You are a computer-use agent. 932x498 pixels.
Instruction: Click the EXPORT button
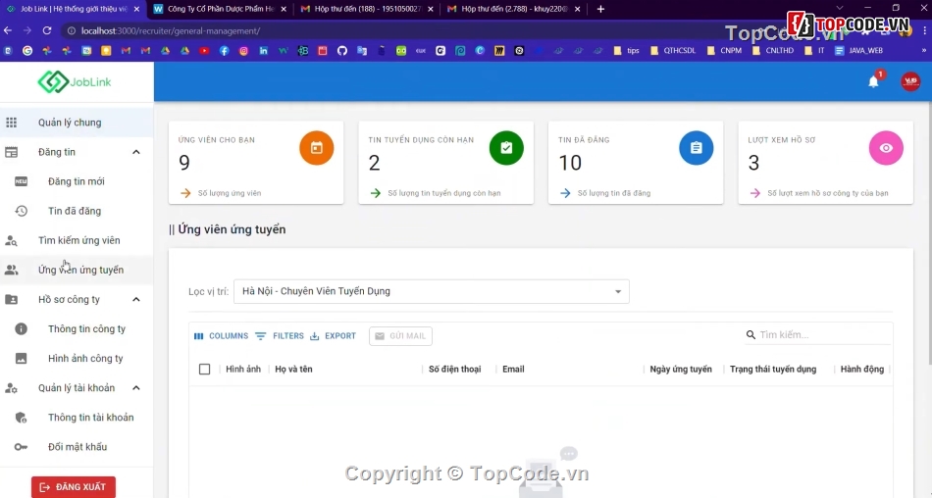pos(333,336)
